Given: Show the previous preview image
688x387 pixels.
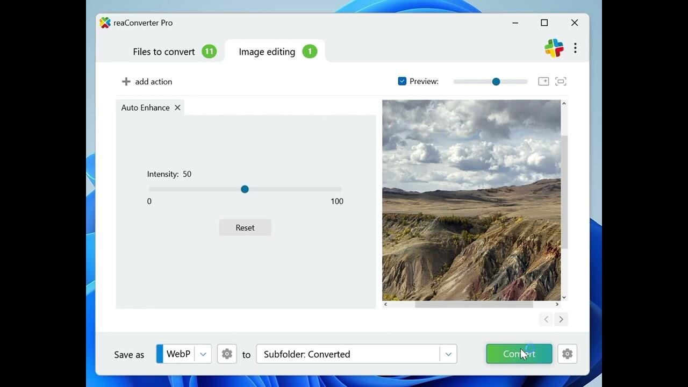Looking at the screenshot, I should tap(546, 319).
